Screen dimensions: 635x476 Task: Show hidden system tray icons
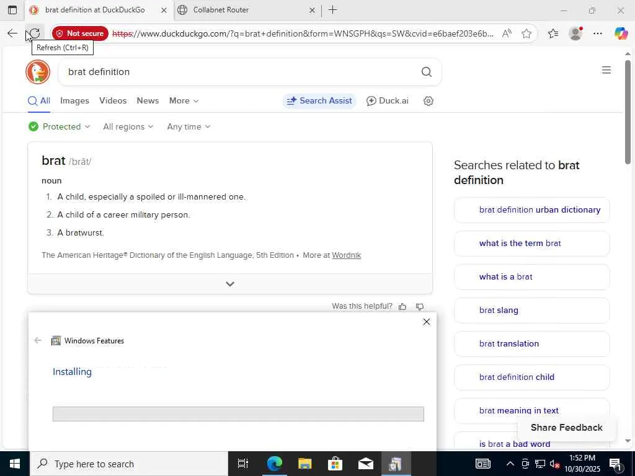(510, 464)
